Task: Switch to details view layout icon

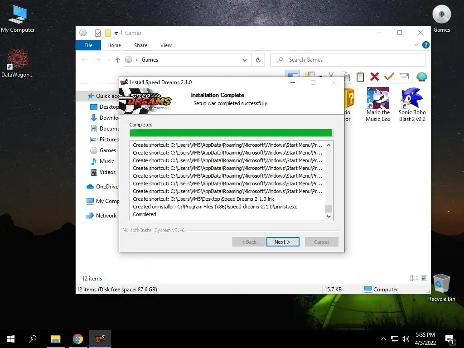Action: 414,278
